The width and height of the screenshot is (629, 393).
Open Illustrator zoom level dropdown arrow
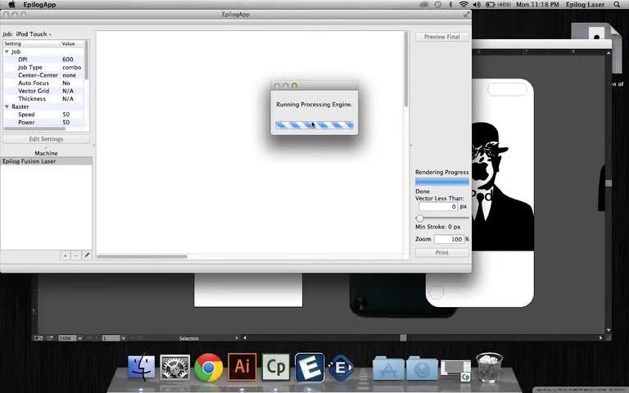pyautogui.click(x=79, y=338)
